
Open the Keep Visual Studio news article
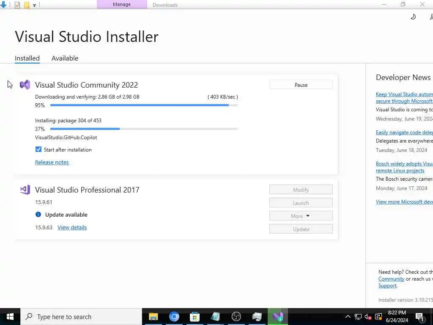click(x=404, y=98)
